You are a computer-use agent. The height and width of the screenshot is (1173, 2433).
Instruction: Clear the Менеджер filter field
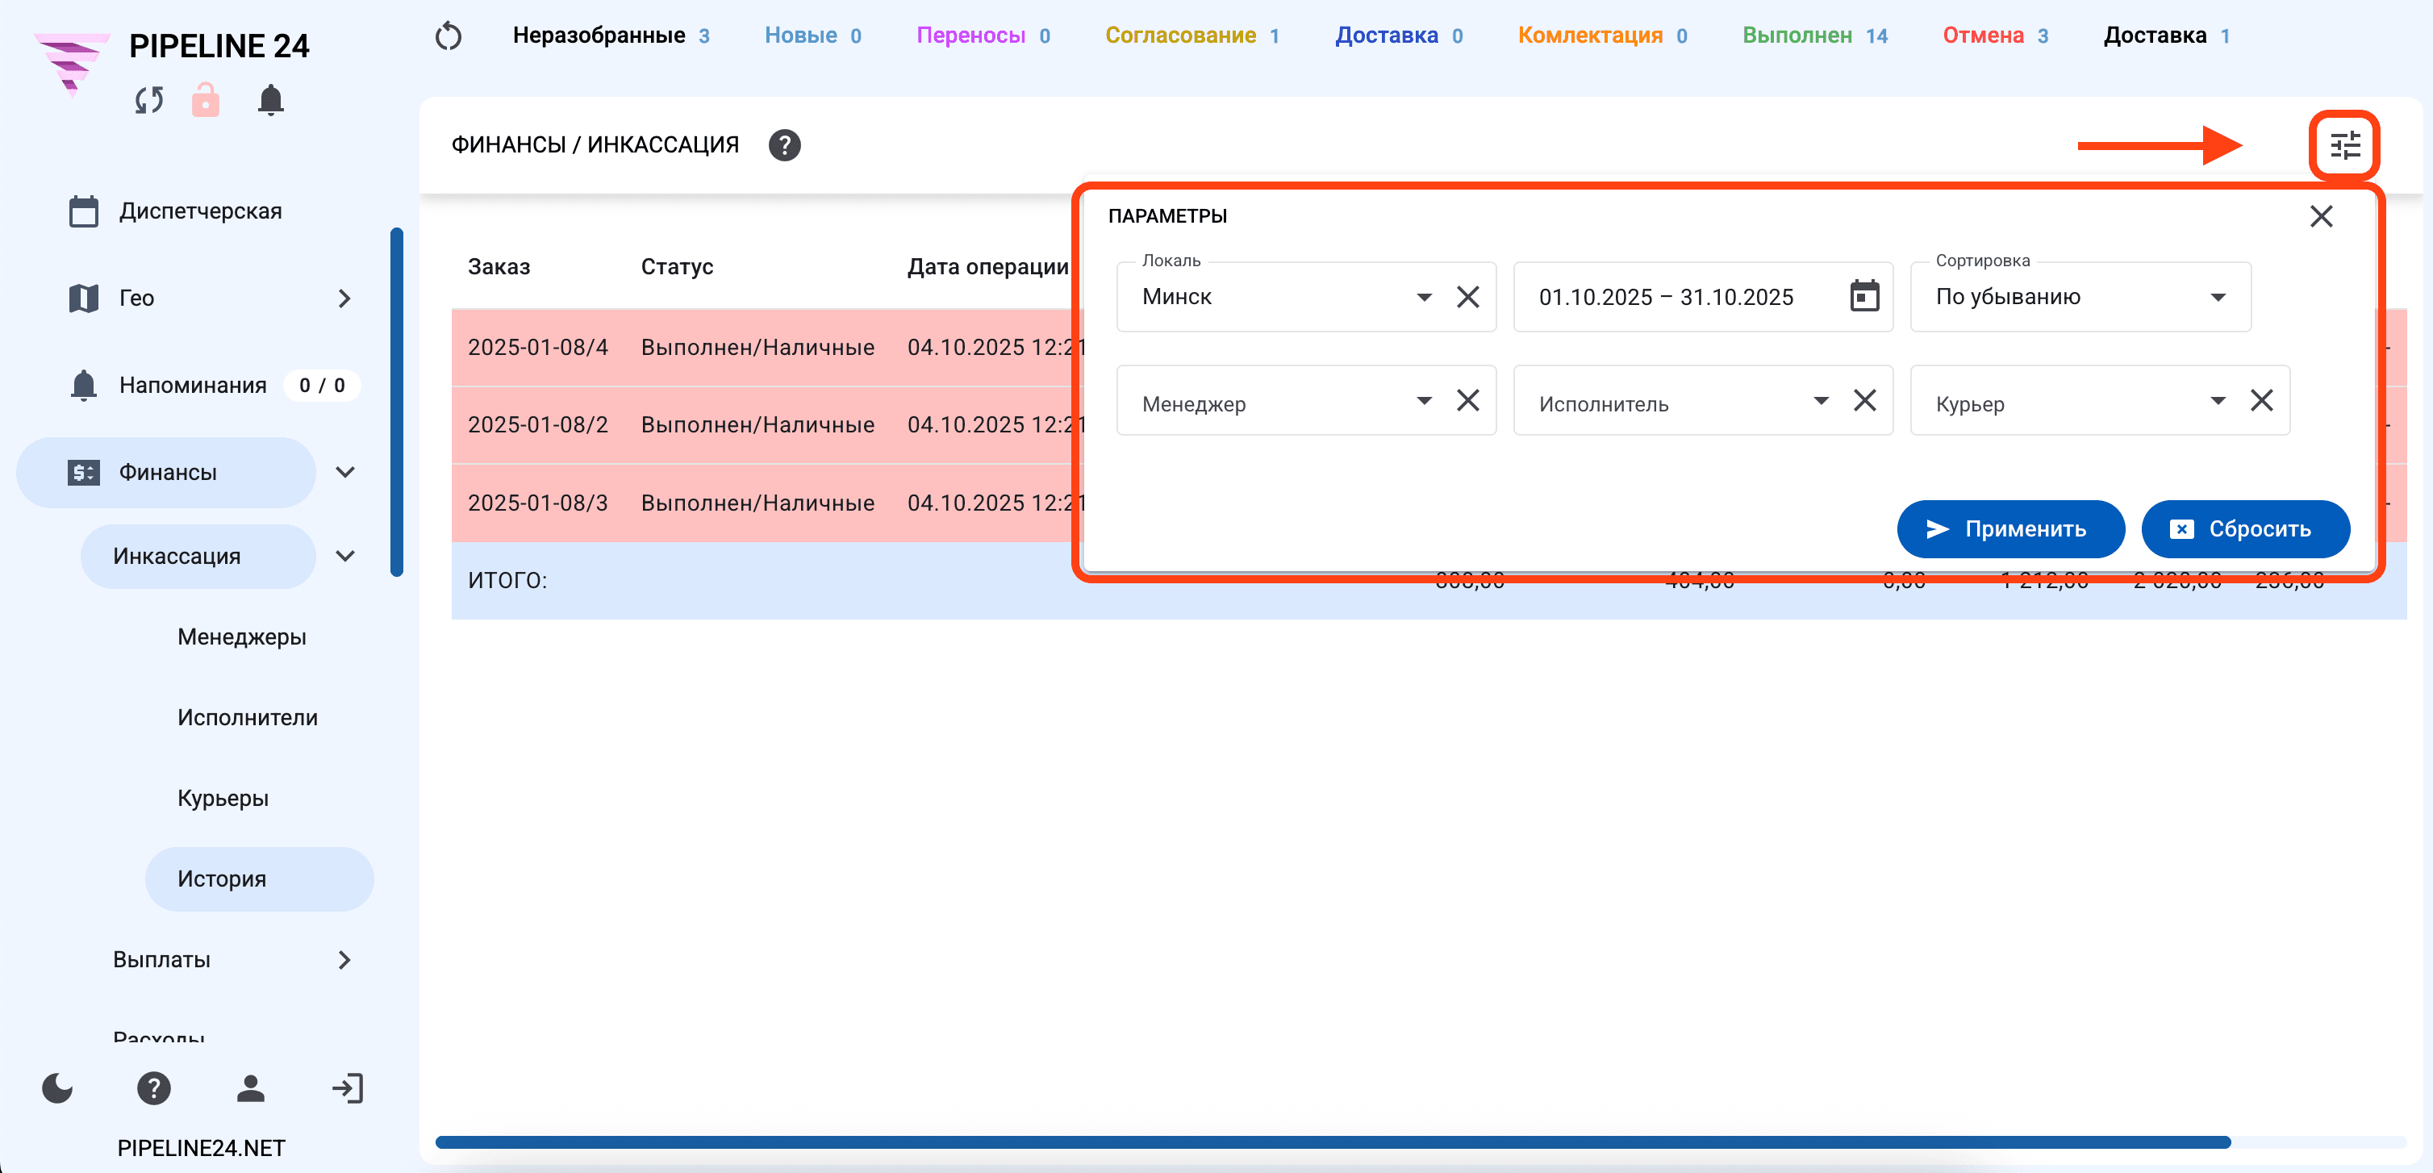pyautogui.click(x=1467, y=400)
